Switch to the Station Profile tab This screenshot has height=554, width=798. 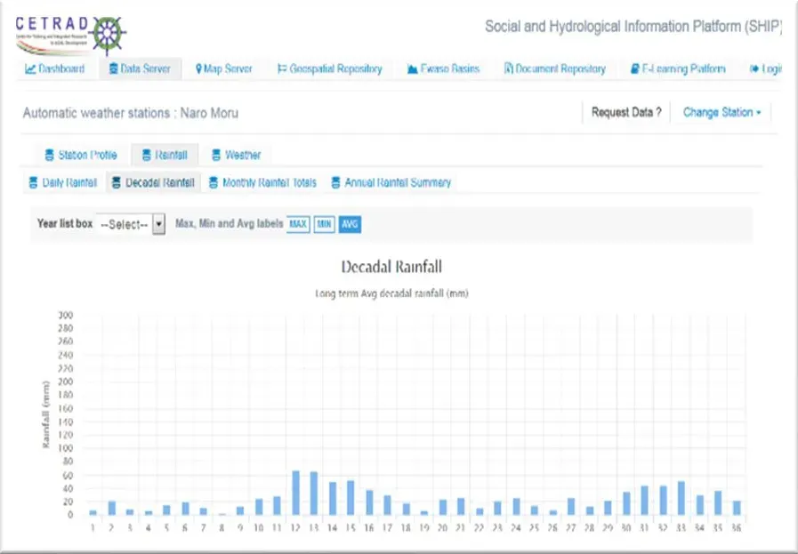(81, 155)
